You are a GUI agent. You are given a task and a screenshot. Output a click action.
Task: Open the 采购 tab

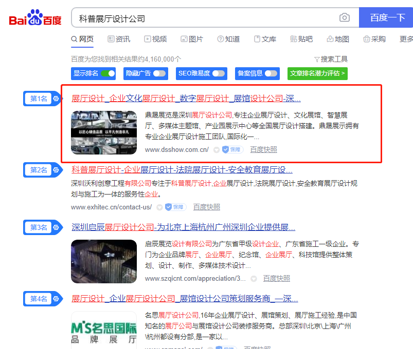[374, 39]
